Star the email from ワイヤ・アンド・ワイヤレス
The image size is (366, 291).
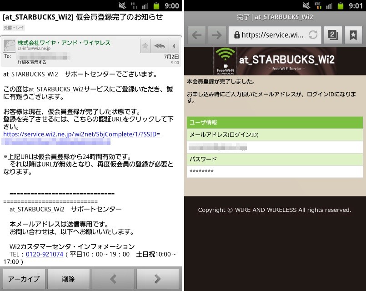tap(145, 46)
